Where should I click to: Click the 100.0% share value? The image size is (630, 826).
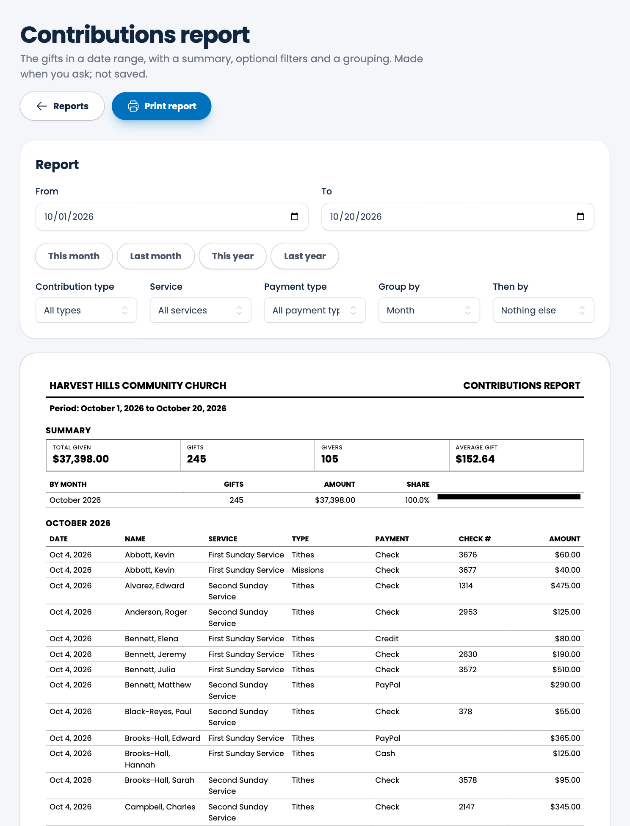point(417,500)
